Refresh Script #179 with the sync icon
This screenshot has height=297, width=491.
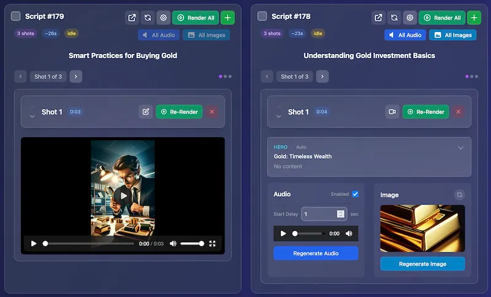[x=147, y=18]
